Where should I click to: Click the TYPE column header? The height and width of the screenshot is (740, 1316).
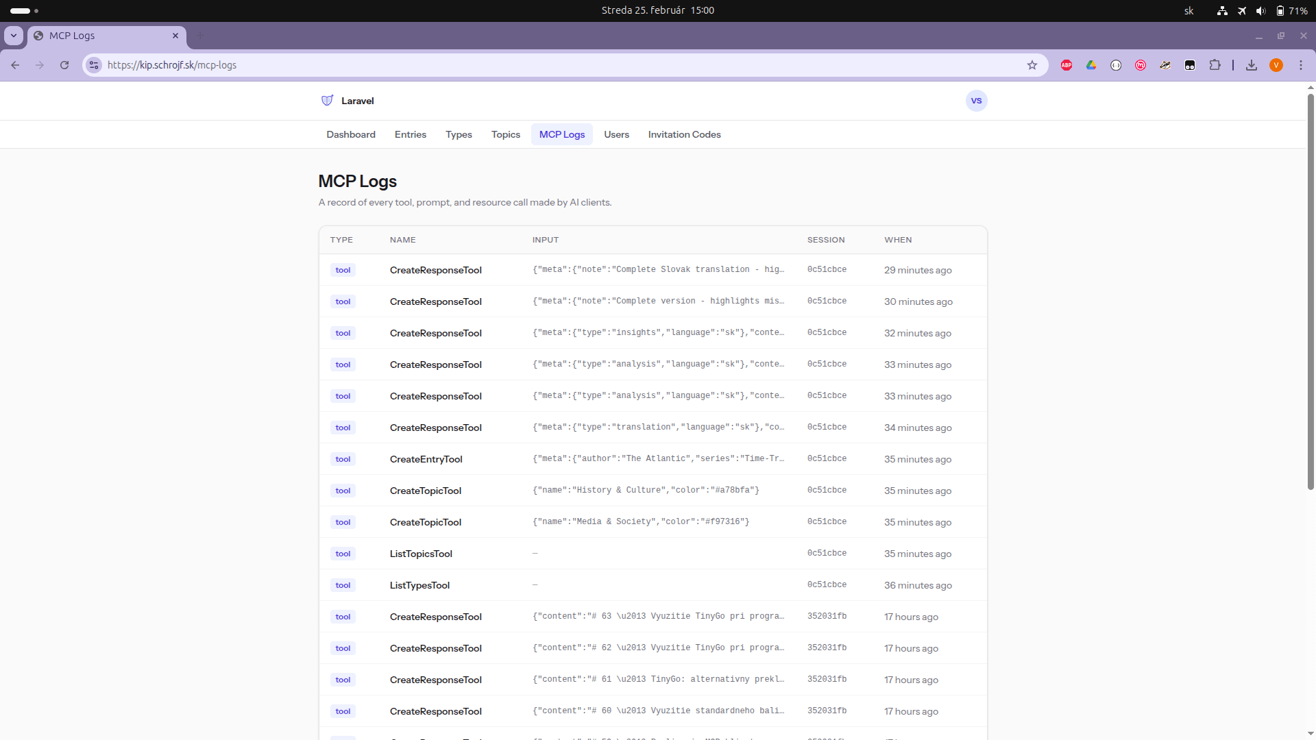[x=341, y=240]
